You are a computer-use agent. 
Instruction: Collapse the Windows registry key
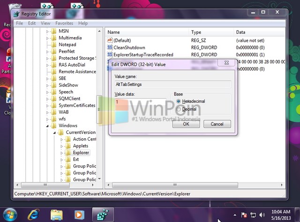(x=47, y=126)
